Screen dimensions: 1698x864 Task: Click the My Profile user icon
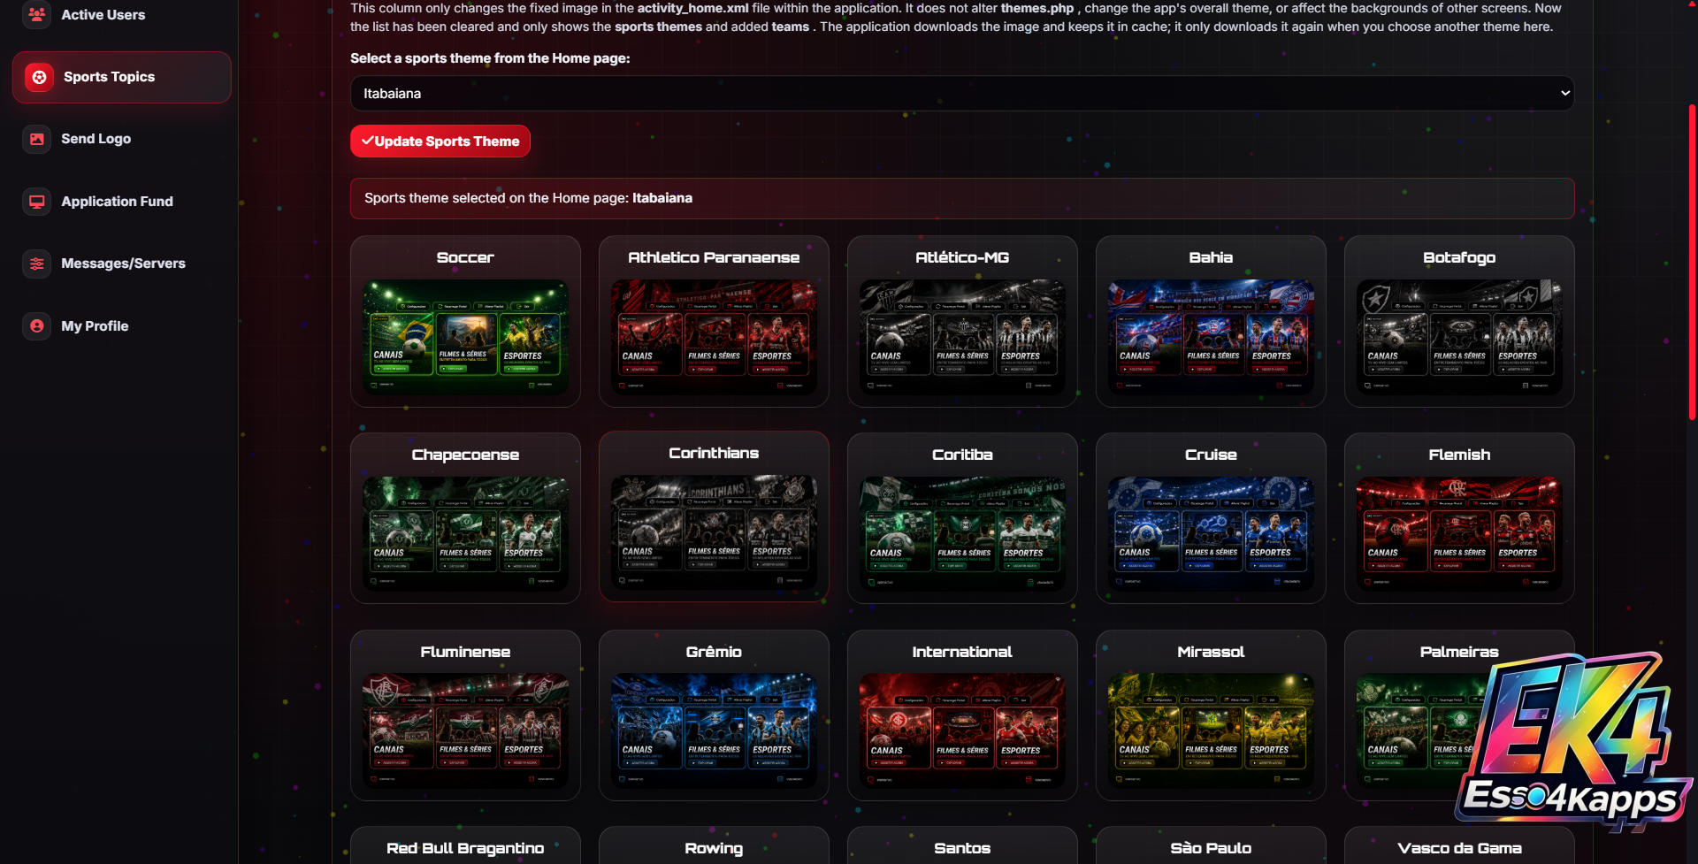point(36,326)
